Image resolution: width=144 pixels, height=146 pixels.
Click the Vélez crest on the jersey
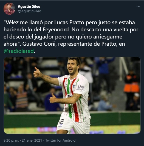[74, 87]
